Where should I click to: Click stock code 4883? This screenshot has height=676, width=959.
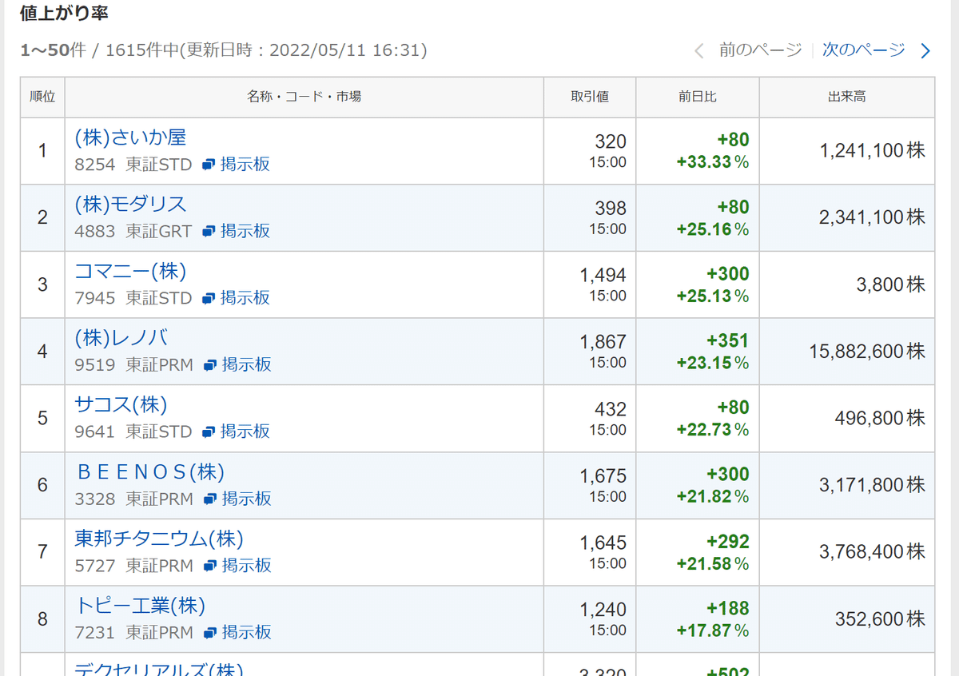click(95, 231)
